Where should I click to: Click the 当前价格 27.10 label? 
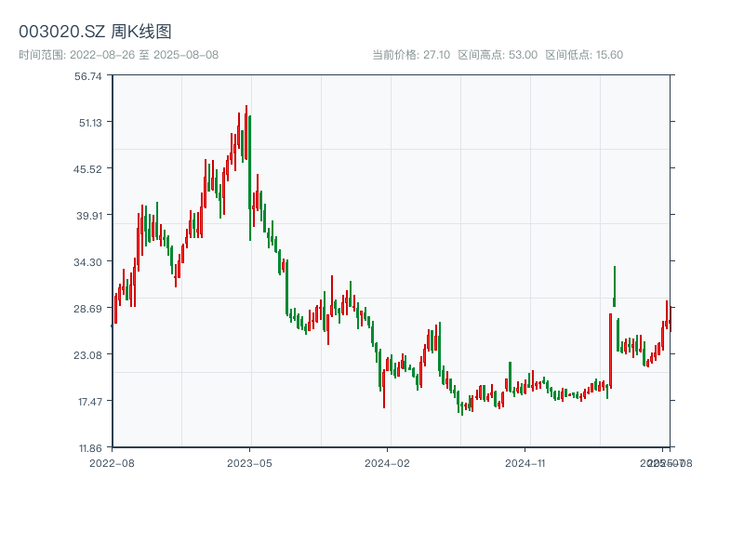(411, 55)
